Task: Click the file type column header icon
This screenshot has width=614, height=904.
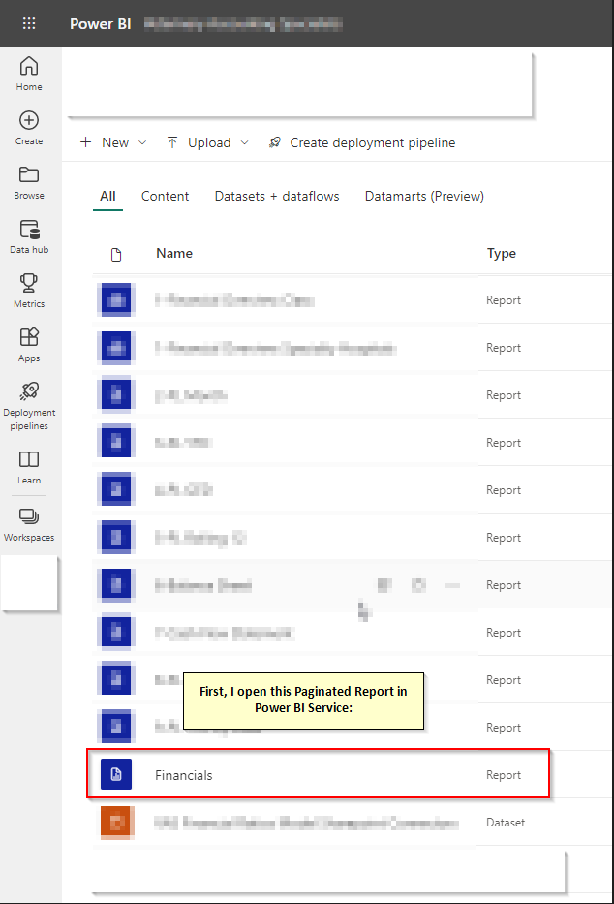Action: 116,255
